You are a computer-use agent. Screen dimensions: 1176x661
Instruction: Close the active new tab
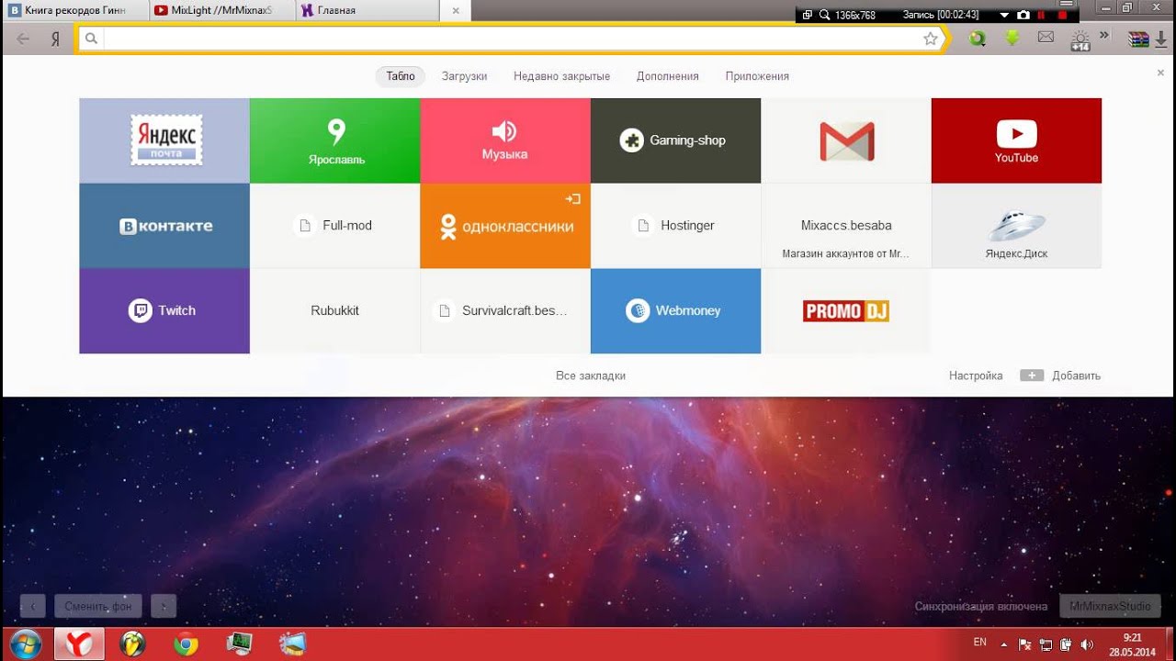tap(456, 11)
